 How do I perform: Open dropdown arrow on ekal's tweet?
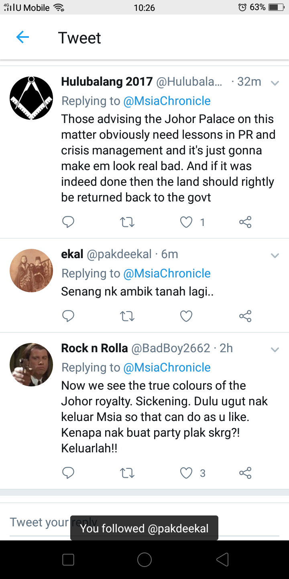275,256
